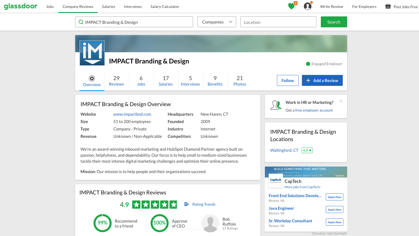Open www.impactbnd.com website link
This screenshot has height=236, width=419.
(x=132, y=114)
